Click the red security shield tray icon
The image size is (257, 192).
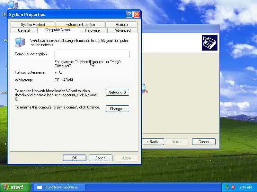233,187
